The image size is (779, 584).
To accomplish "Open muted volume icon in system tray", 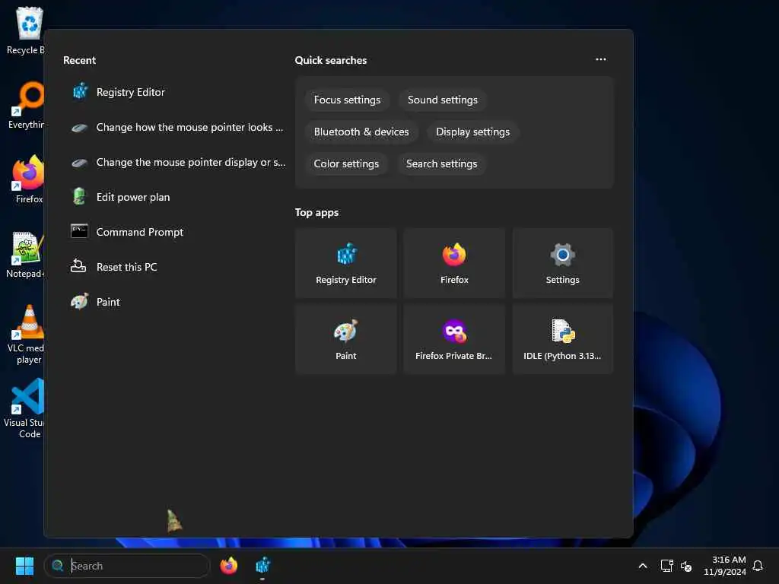I will (686, 566).
